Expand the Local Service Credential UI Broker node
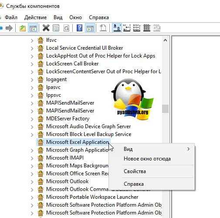 tap(32, 48)
